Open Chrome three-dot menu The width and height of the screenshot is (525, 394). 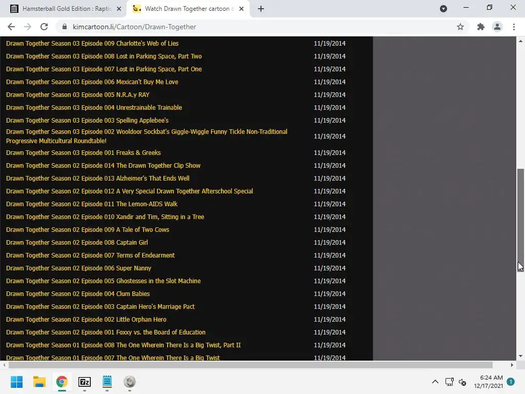514,27
